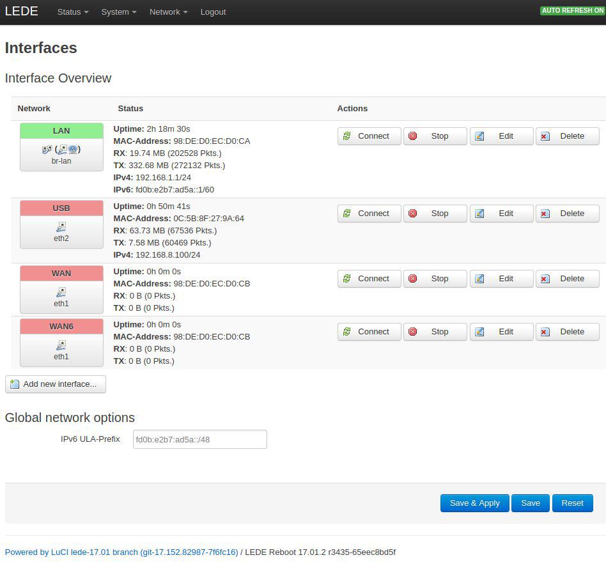Click the Network column header
606x562 pixels.
pyautogui.click(x=34, y=109)
